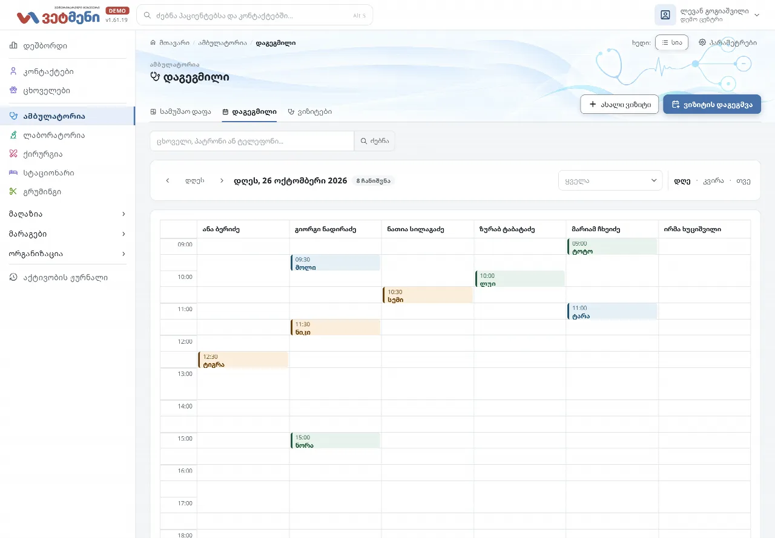Open the 09:30 მოლი appointment
Image resolution: width=775 pixels, height=538 pixels.
pyautogui.click(x=335, y=263)
